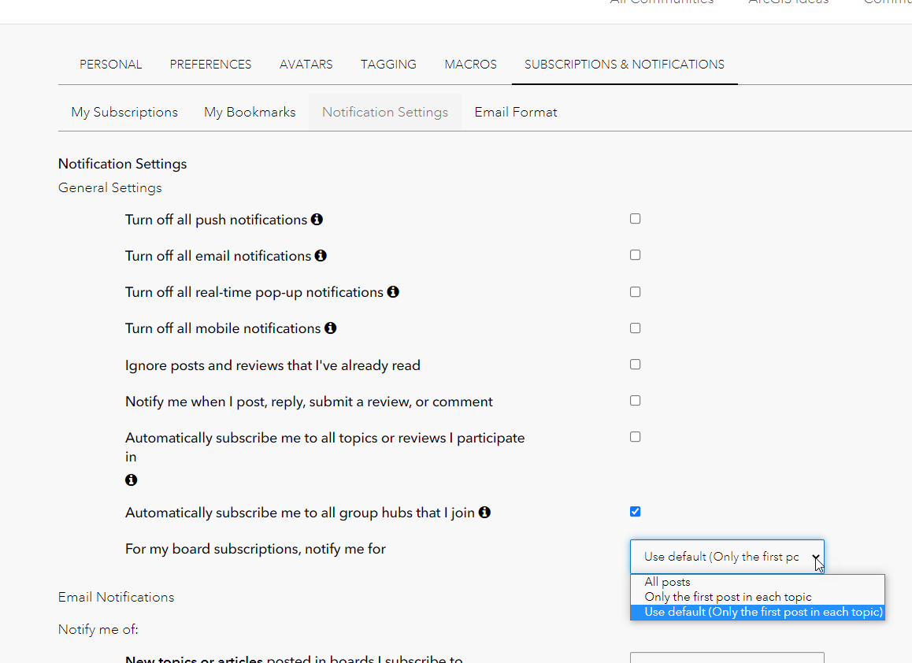This screenshot has height=663, width=912.
Task: Click the info icon beside group hubs setting
Action: (x=485, y=512)
